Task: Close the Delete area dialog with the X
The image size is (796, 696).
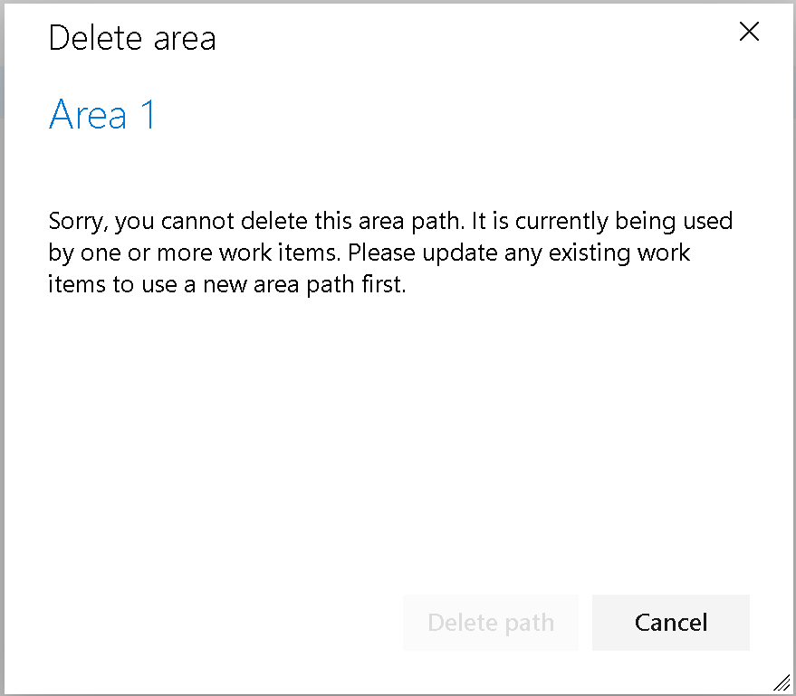Action: pyautogui.click(x=749, y=32)
